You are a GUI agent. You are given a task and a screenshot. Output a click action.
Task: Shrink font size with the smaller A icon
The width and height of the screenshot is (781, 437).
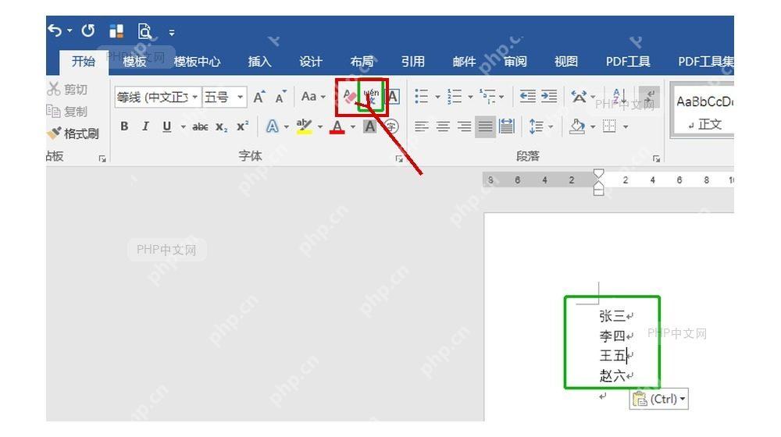click(281, 97)
